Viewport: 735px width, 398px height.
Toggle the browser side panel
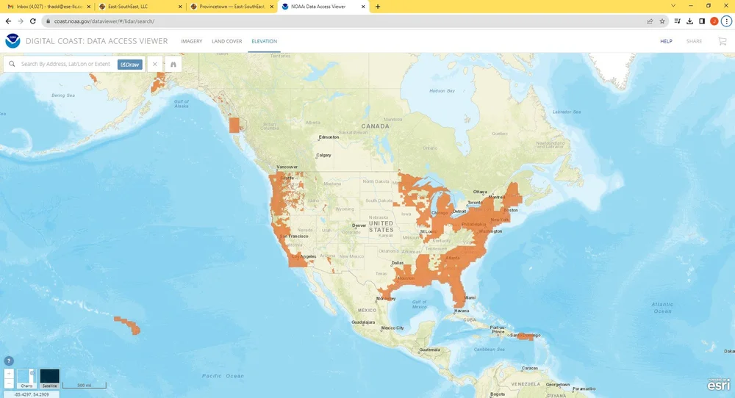(x=702, y=21)
